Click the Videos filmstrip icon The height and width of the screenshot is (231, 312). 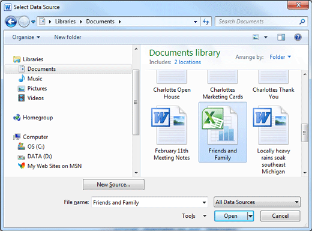coord(21,98)
